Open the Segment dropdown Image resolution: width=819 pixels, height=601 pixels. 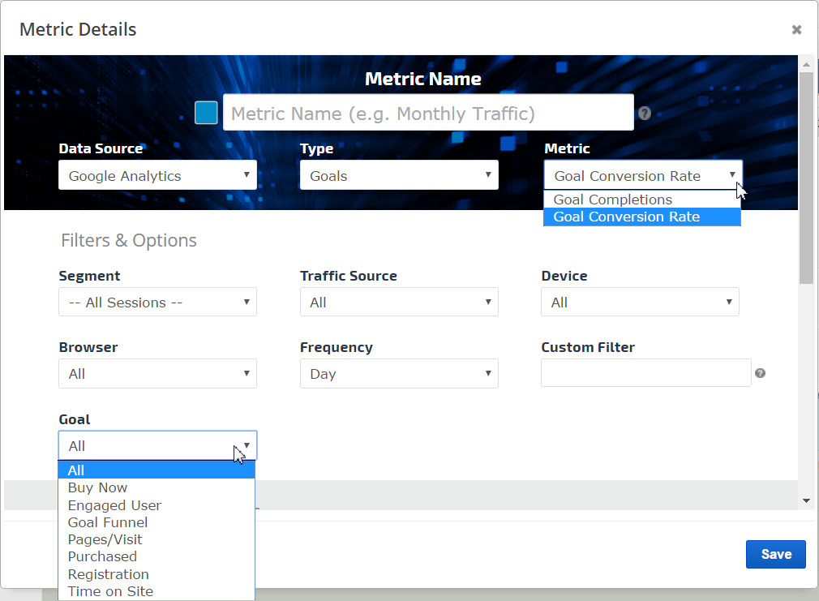point(157,303)
